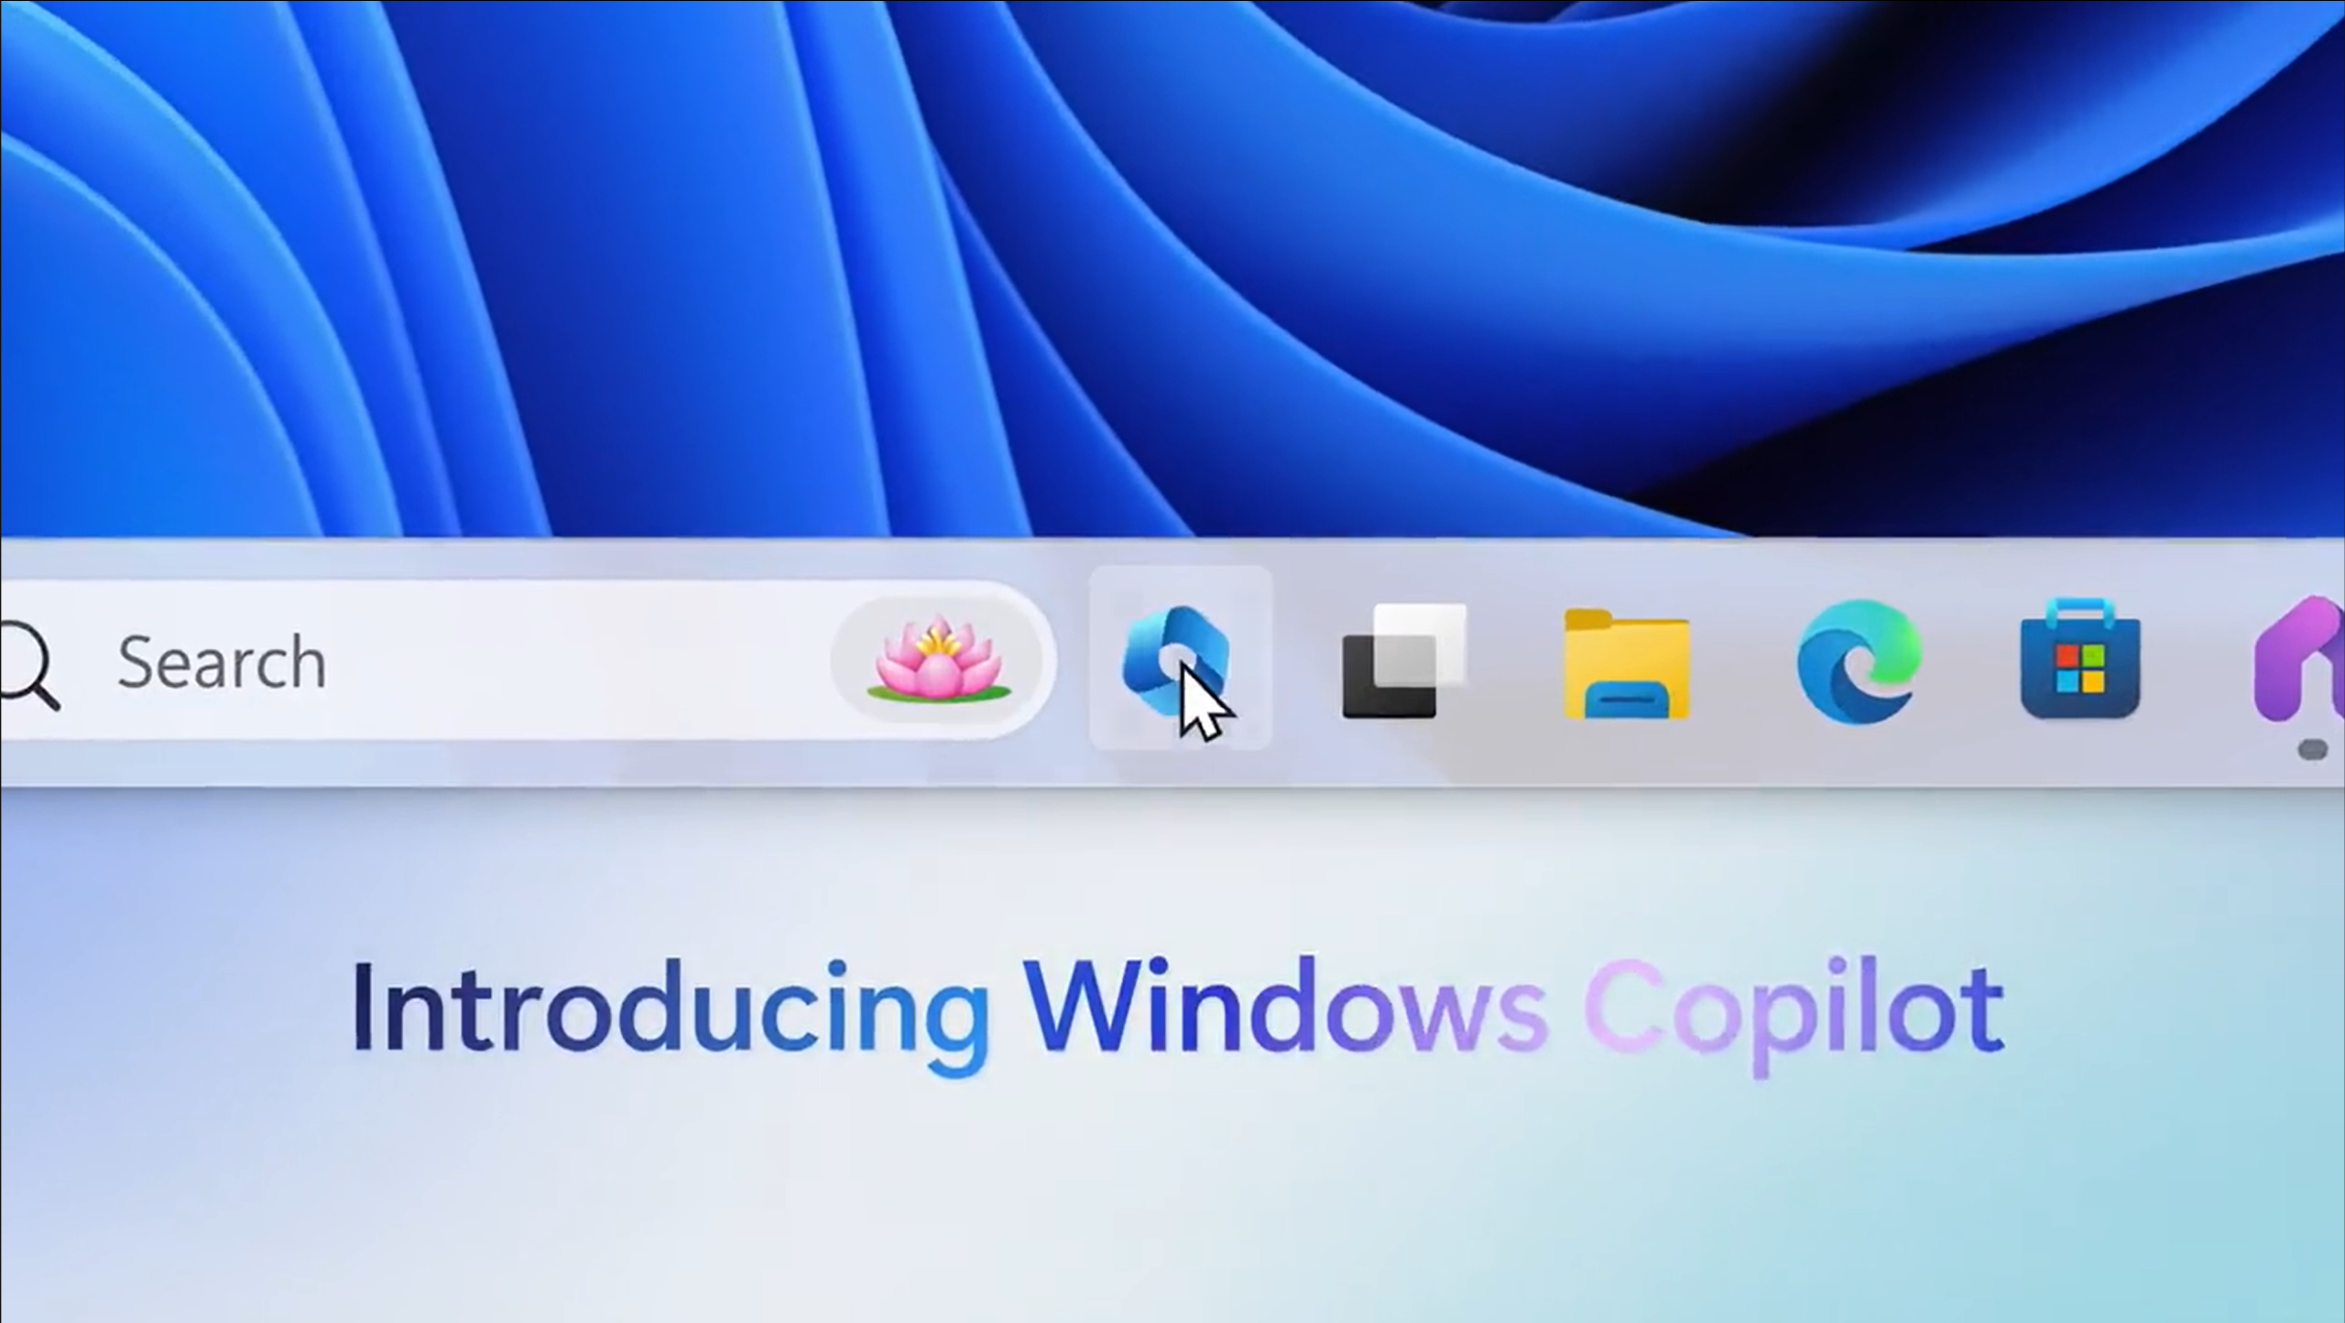2345x1323 pixels.
Task: Click the purple app icon on taskbar
Action: (x=2299, y=659)
